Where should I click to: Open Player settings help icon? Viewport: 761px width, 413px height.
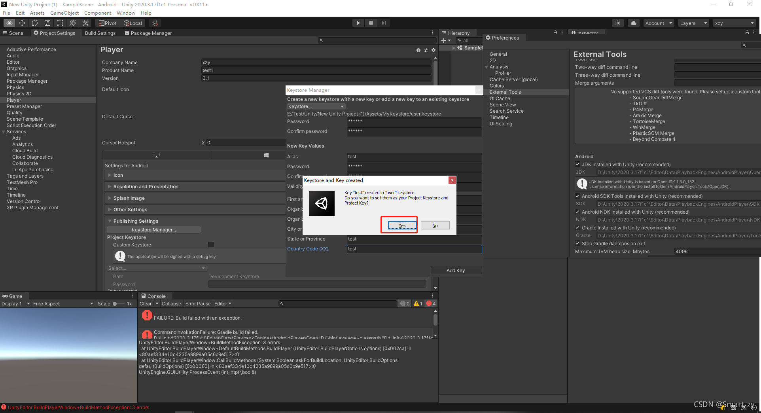click(x=418, y=50)
